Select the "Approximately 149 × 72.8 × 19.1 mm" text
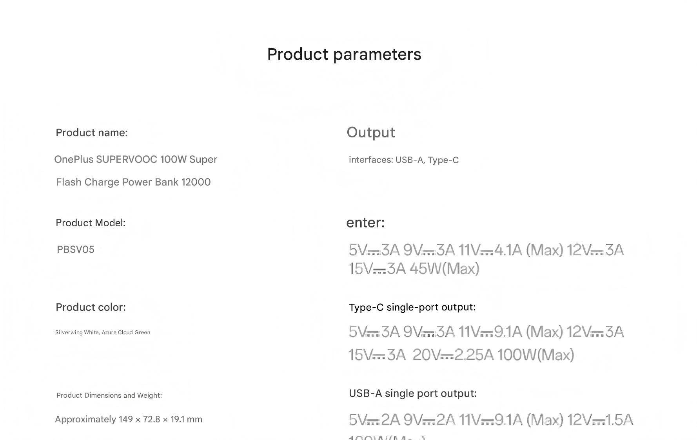The width and height of the screenshot is (697, 440). pyautogui.click(x=129, y=419)
